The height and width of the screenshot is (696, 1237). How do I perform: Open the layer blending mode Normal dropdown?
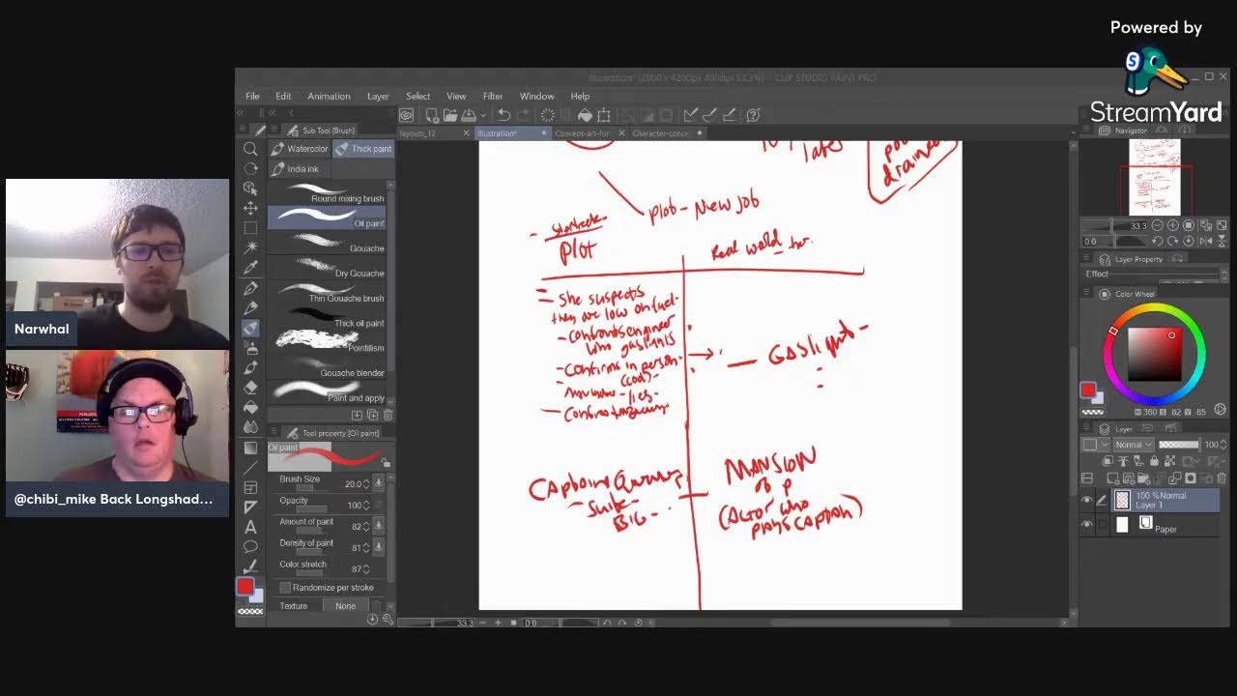tap(1131, 445)
